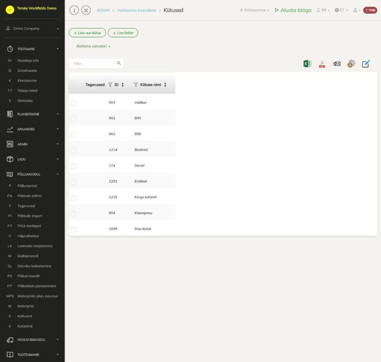Go to Põlluraamat in the sidebar
This screenshot has height=362, width=381.
28,186
